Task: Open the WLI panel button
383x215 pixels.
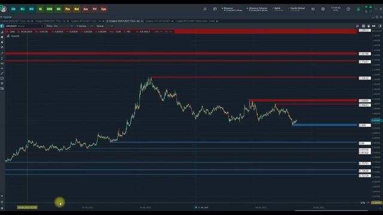Action: pos(22,9)
